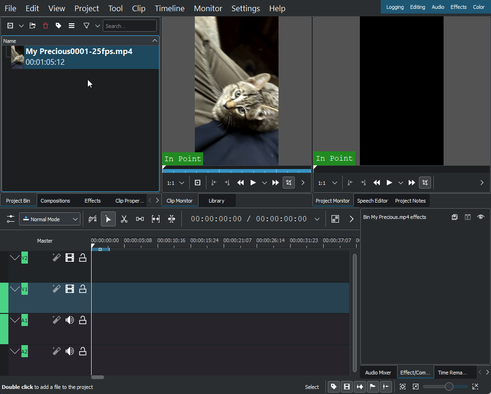Open the Timeline menu
This screenshot has width=491, height=394.
[169, 8]
